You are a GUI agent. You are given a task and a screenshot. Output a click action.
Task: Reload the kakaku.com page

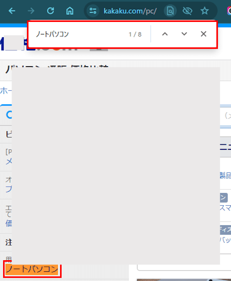pos(50,11)
